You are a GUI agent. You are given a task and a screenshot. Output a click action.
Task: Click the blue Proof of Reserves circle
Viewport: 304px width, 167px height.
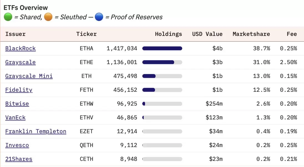pyautogui.click(x=99, y=17)
